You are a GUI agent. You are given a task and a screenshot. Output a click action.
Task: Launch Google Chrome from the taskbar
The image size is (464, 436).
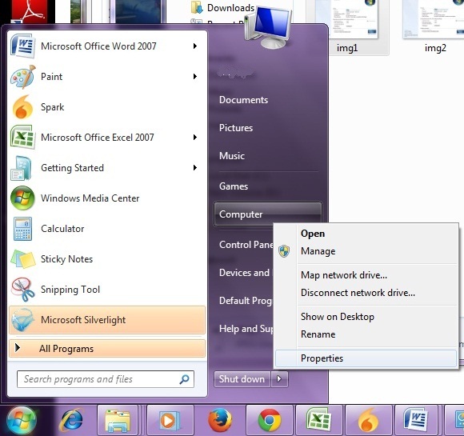point(270,420)
